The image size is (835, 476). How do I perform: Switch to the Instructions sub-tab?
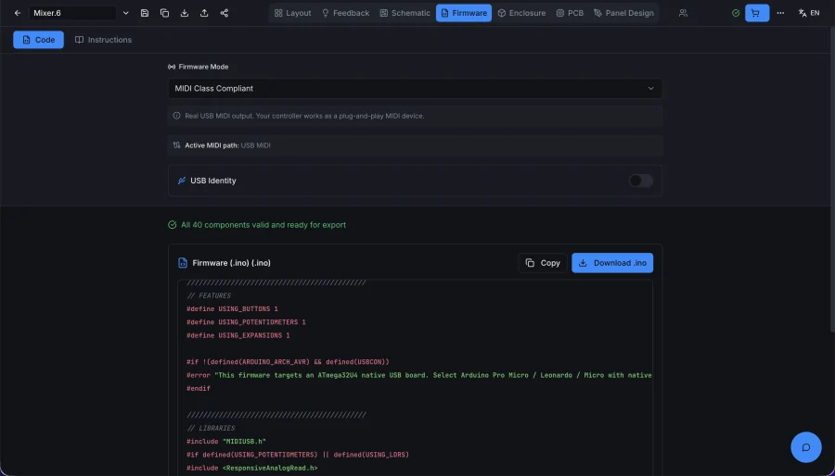(103, 40)
